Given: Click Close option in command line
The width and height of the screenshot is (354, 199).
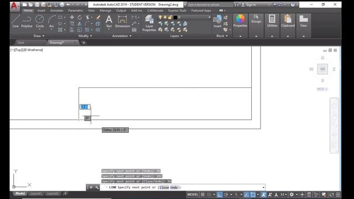Looking at the screenshot, I should (x=164, y=187).
